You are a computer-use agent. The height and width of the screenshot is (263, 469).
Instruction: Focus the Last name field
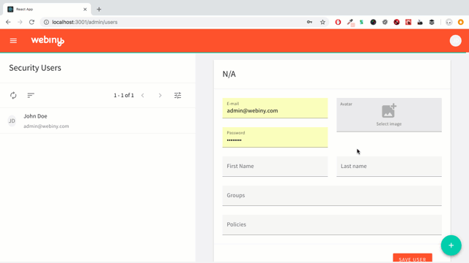coord(389,167)
